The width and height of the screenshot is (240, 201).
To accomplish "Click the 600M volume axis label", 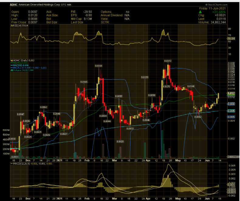I will click(x=6, y=130).
